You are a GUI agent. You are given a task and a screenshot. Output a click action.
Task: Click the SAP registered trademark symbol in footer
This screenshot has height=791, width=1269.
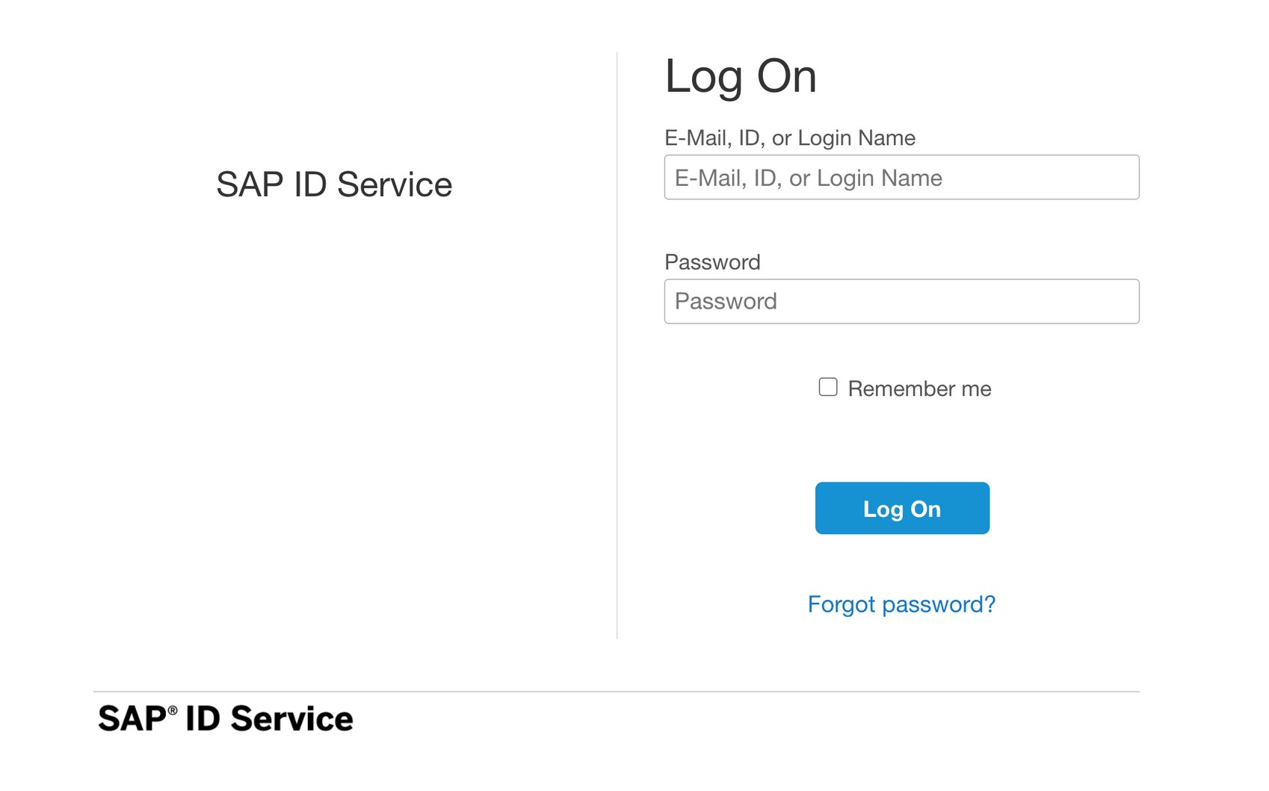click(170, 709)
